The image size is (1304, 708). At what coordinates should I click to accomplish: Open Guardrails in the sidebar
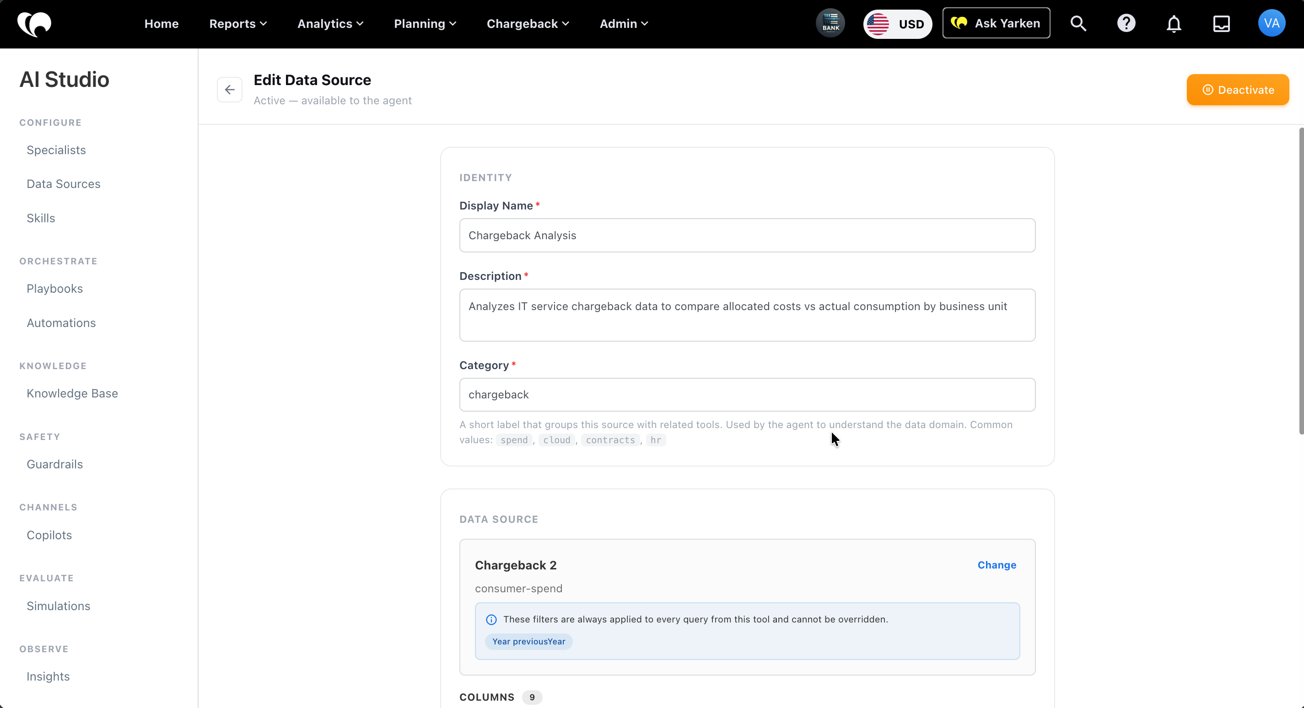pos(54,465)
